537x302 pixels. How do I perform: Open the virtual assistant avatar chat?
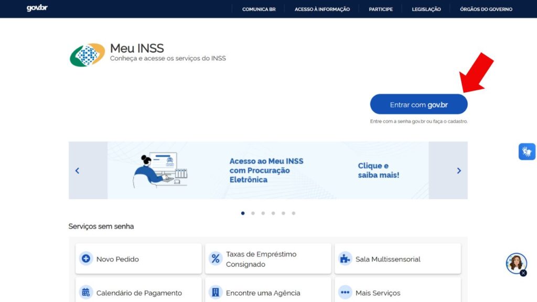point(515,263)
